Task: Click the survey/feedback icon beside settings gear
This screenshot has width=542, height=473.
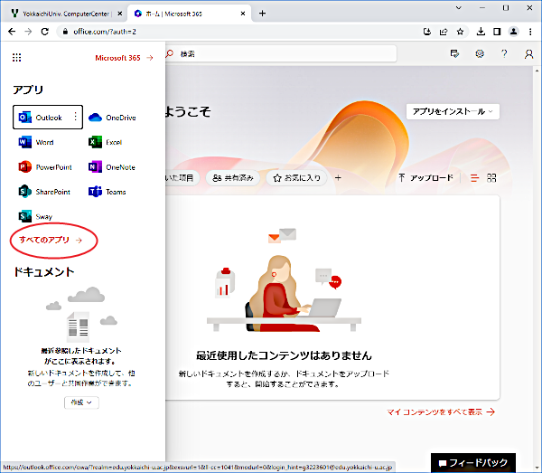Action: [x=454, y=53]
